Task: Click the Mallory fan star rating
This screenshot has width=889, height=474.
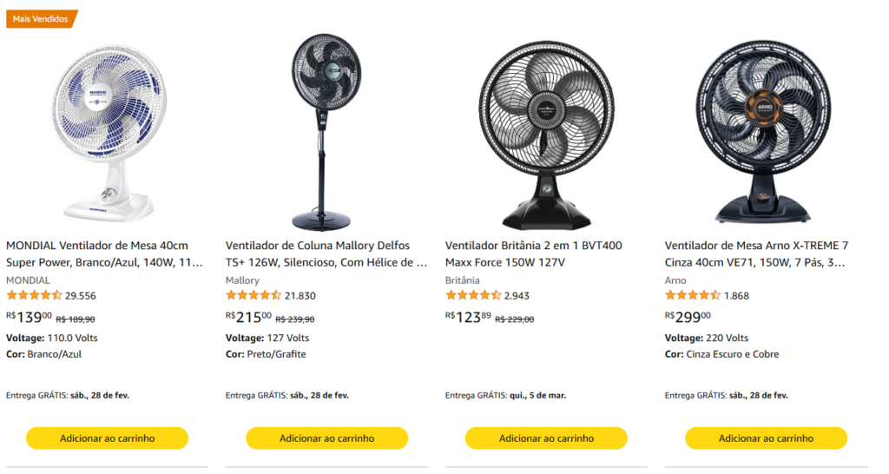Action: (254, 295)
